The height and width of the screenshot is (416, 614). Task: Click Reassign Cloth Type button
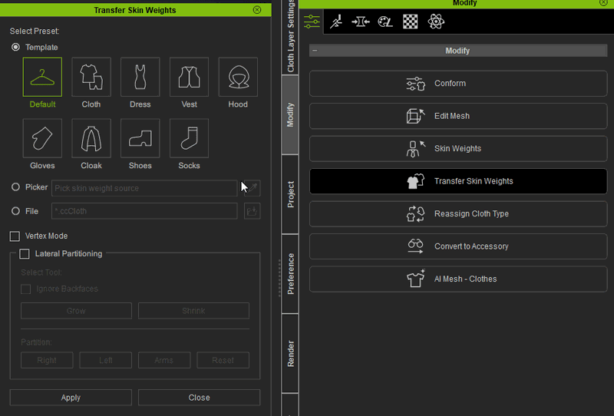pos(458,214)
